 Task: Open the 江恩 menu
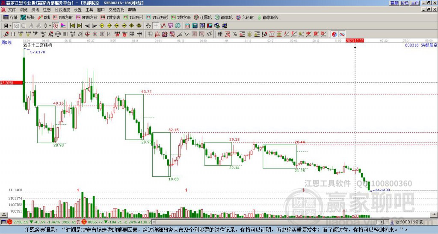(x=47, y=10)
